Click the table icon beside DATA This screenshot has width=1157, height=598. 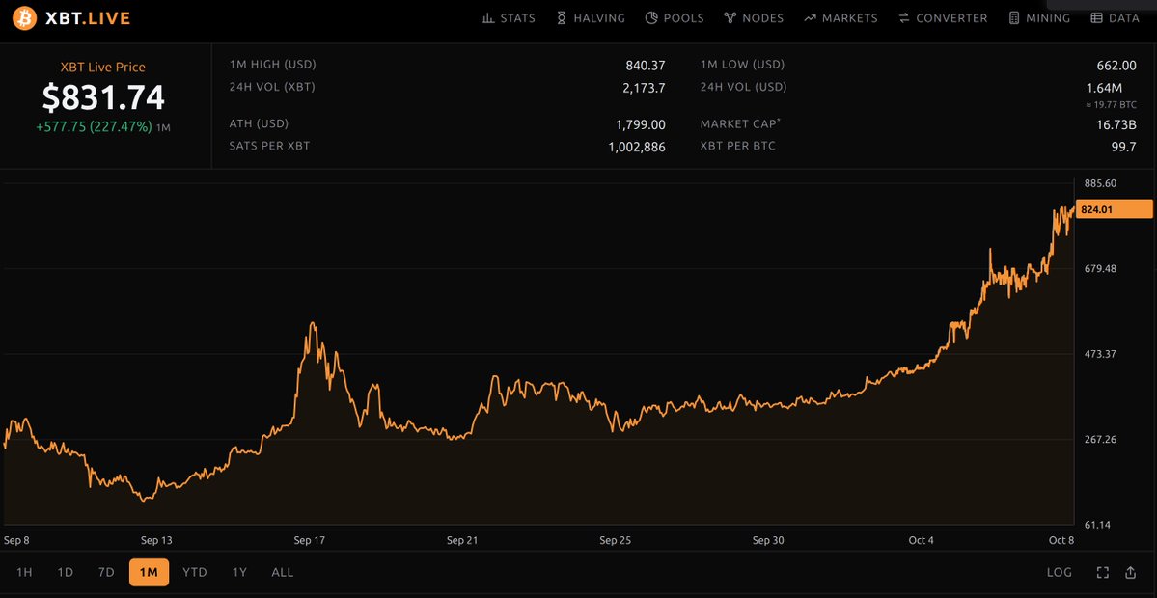point(1096,18)
